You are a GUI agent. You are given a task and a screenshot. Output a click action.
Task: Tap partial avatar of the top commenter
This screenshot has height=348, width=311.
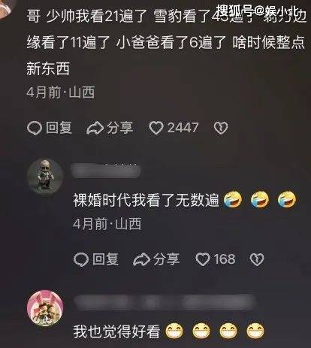(x=5, y=9)
